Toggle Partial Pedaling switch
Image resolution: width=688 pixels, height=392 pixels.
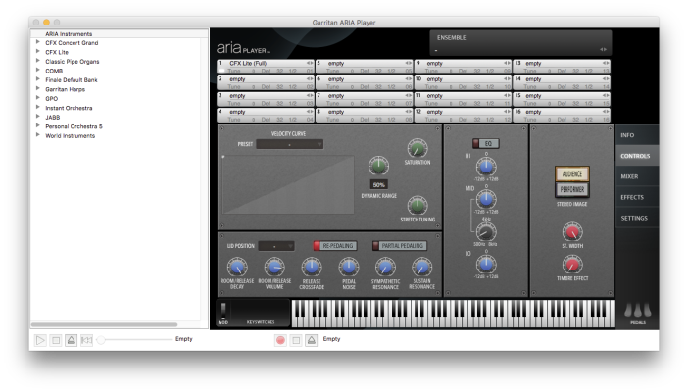[399, 246]
